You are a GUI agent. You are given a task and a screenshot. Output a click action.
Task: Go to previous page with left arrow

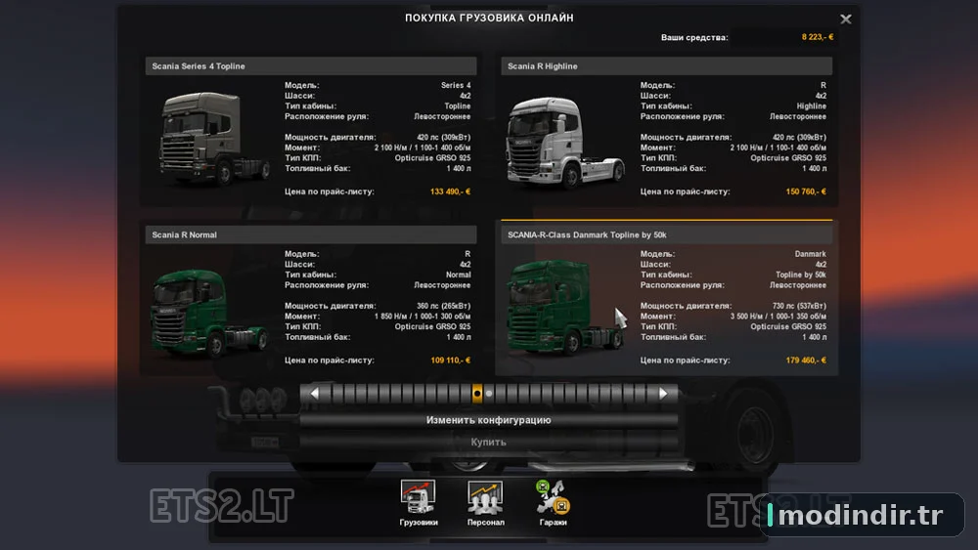[x=314, y=393]
